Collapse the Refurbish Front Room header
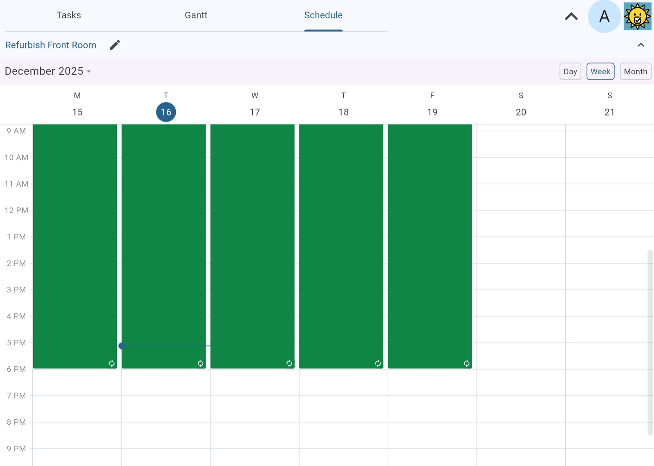Image resolution: width=654 pixels, height=466 pixels. [x=641, y=45]
